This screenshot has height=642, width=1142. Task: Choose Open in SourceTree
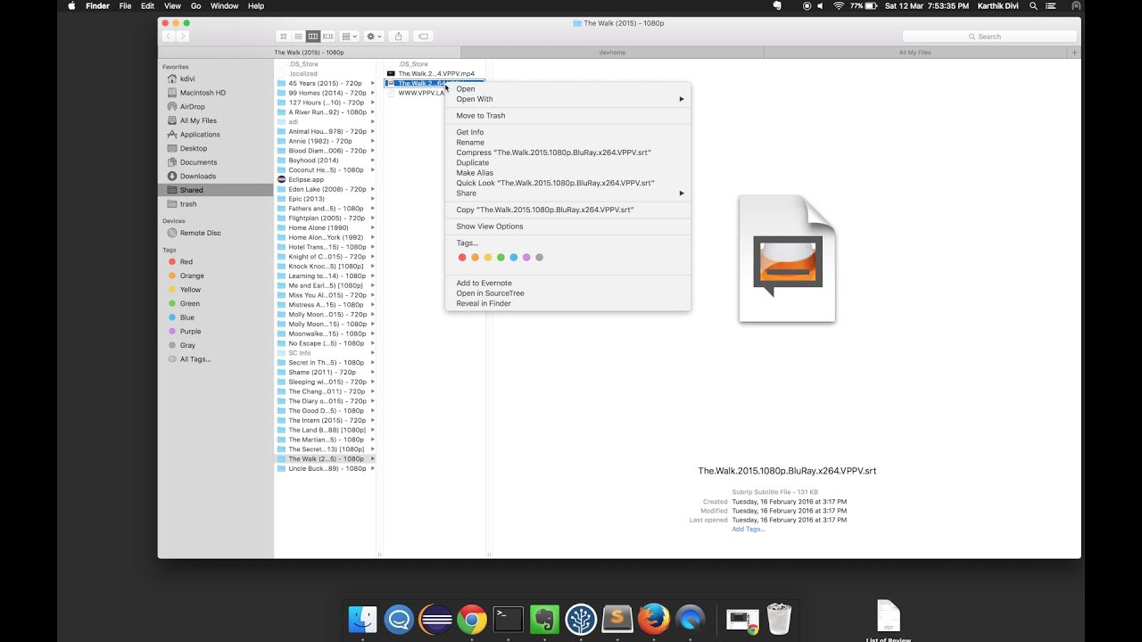[x=567, y=293]
